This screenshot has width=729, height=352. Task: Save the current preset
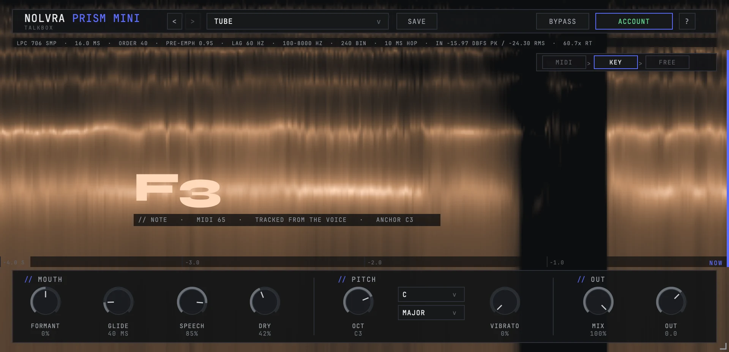417,21
